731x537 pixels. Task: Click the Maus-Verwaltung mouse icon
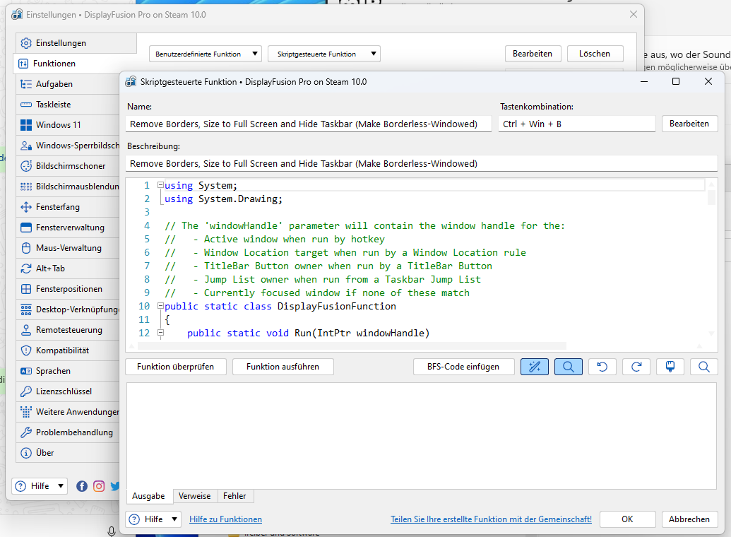[x=26, y=248]
